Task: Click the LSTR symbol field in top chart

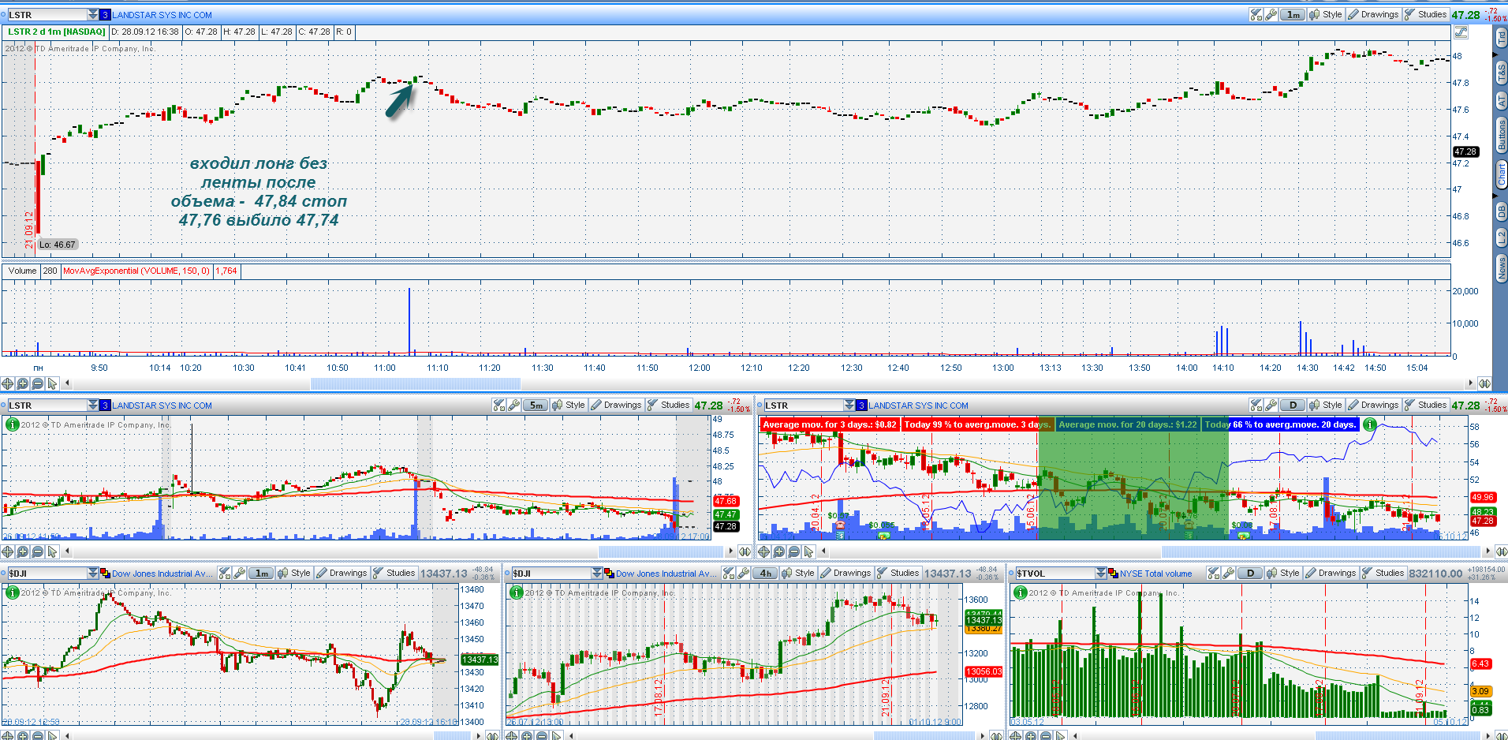Action: click(47, 14)
